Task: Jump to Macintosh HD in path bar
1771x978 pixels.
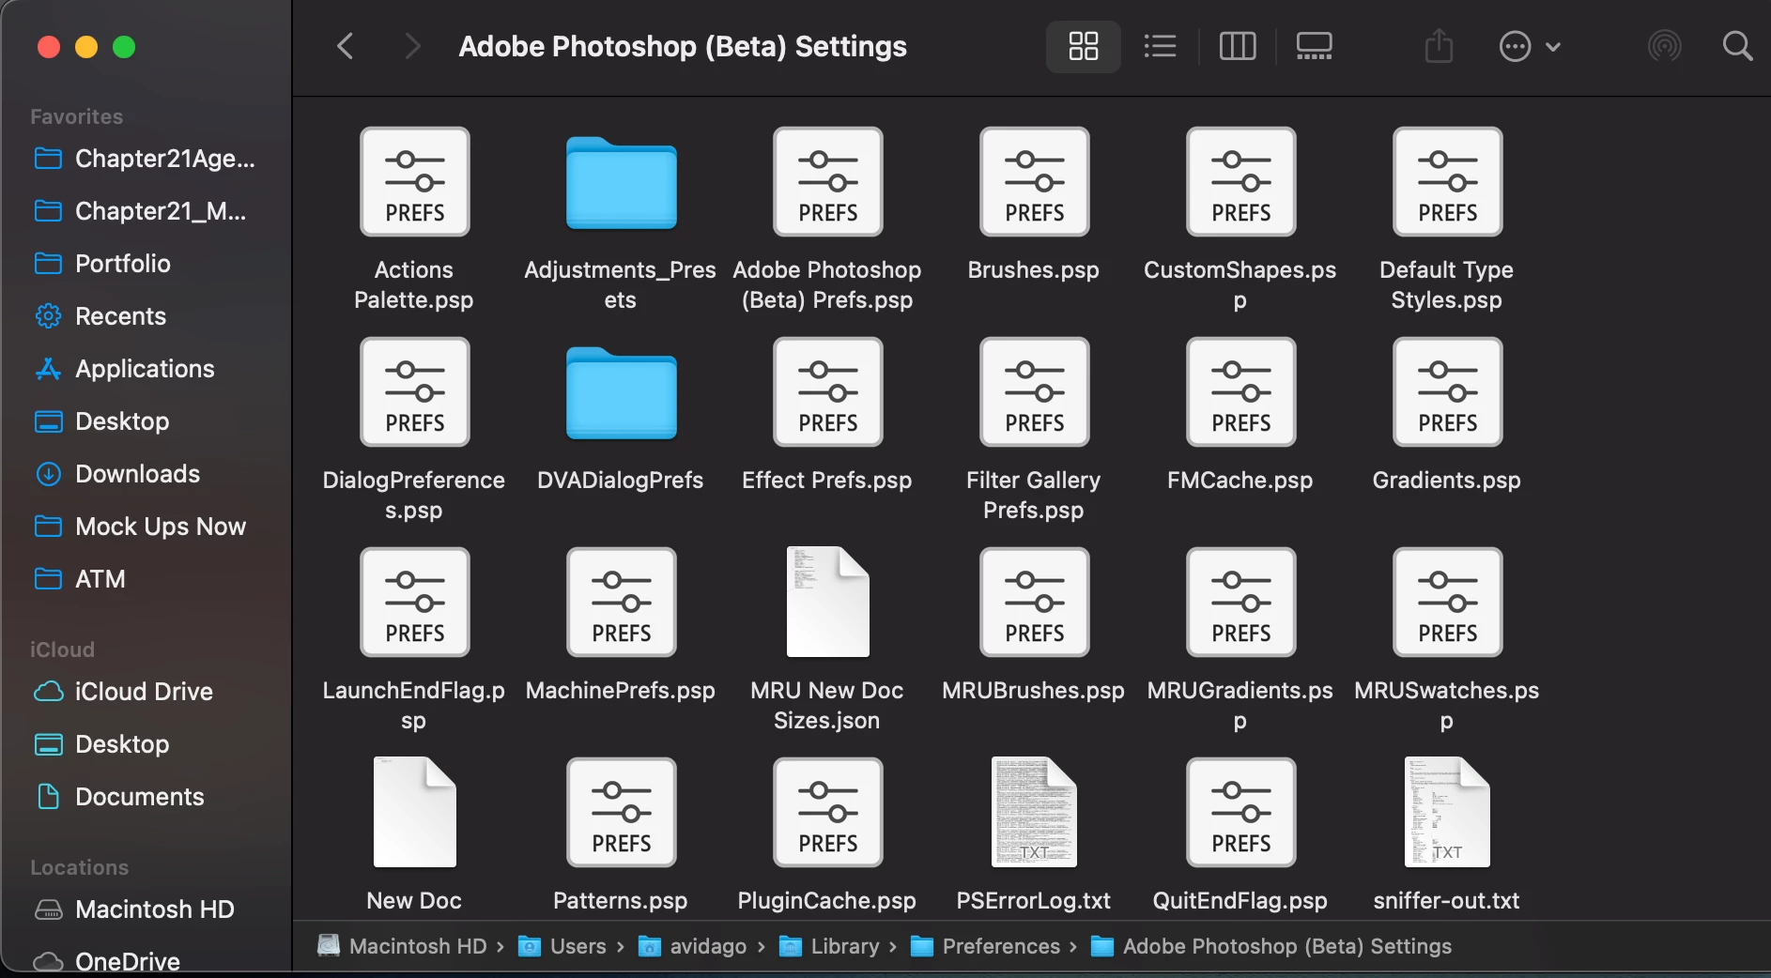Action: point(403,946)
